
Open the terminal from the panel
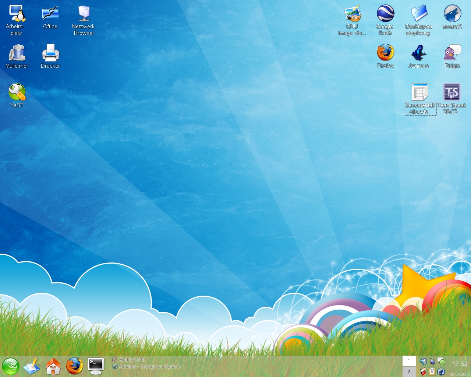[96, 366]
